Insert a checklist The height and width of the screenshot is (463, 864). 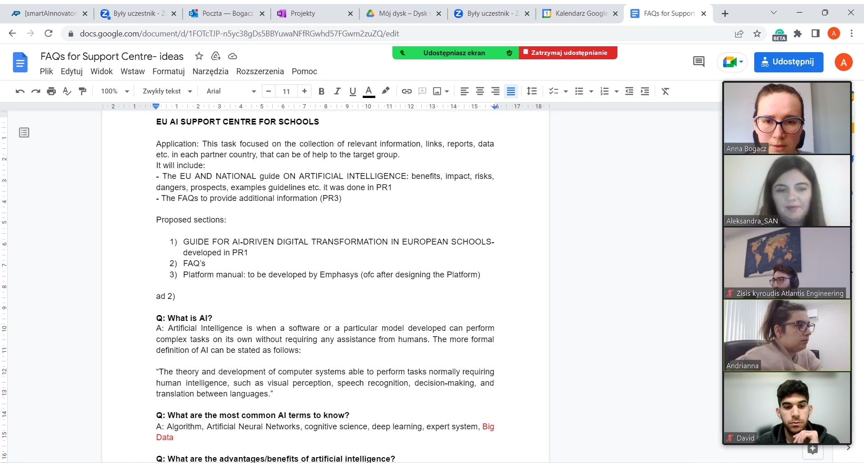tap(553, 91)
